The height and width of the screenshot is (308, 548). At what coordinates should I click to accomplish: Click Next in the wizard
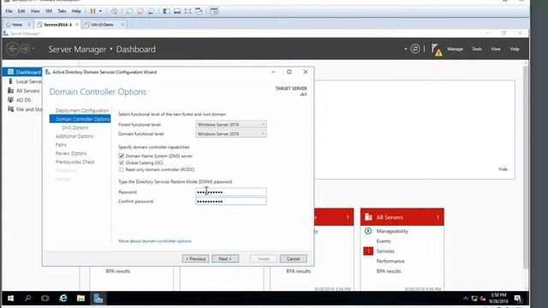coord(225,258)
